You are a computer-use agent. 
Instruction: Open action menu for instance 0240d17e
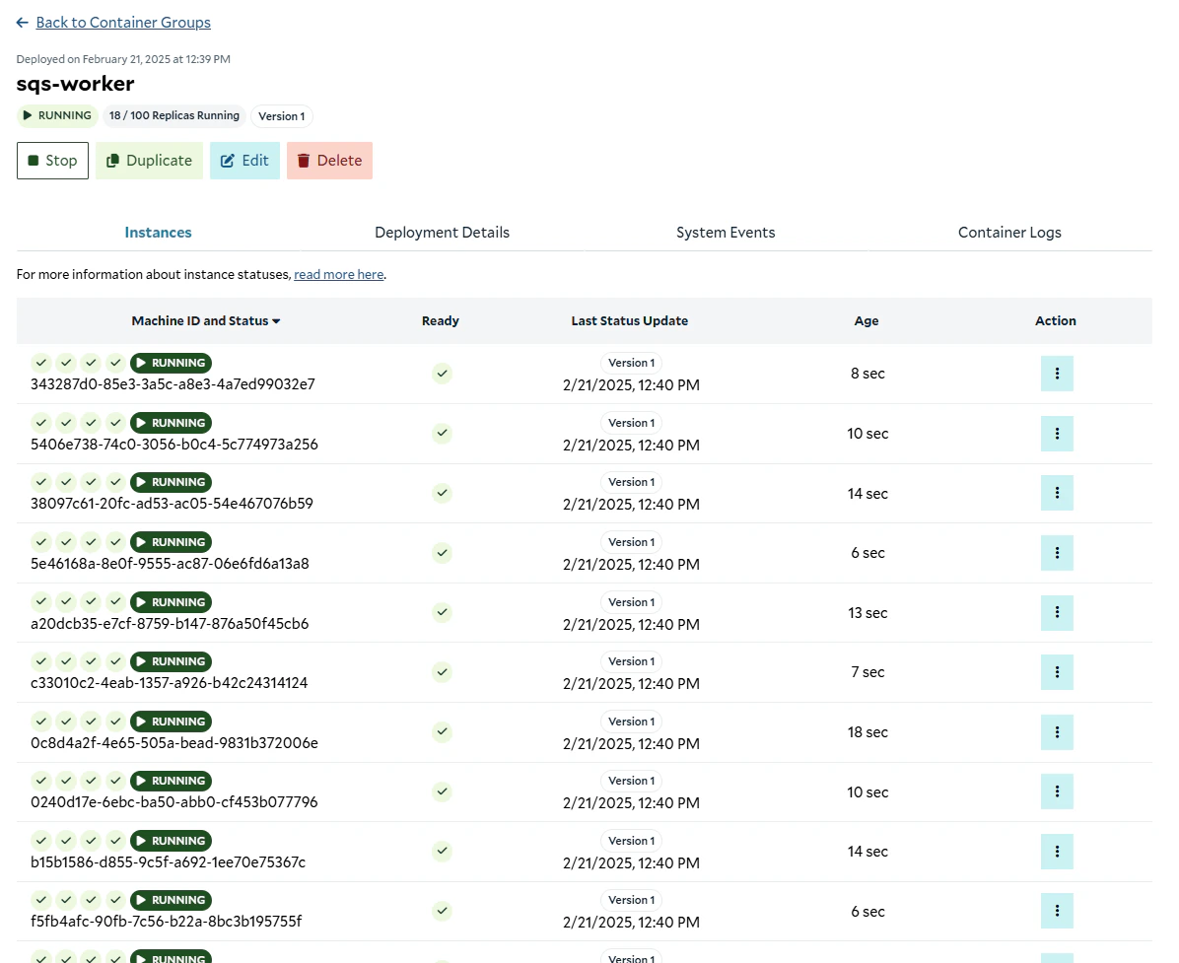coord(1057,791)
